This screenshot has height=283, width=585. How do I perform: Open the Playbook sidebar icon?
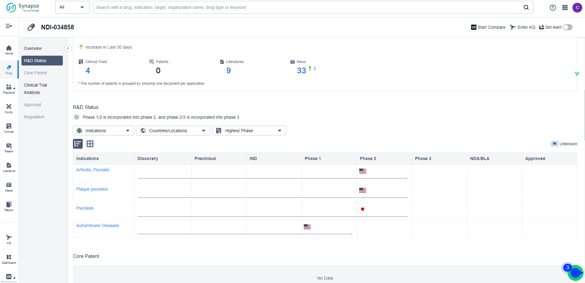tap(9, 89)
